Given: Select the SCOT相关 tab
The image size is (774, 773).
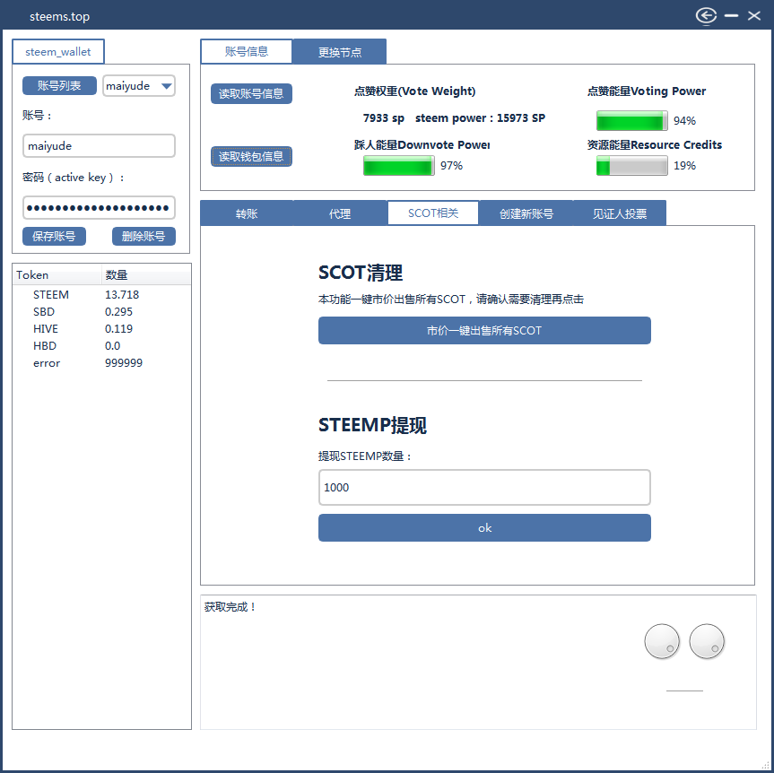Looking at the screenshot, I should pyautogui.click(x=433, y=213).
